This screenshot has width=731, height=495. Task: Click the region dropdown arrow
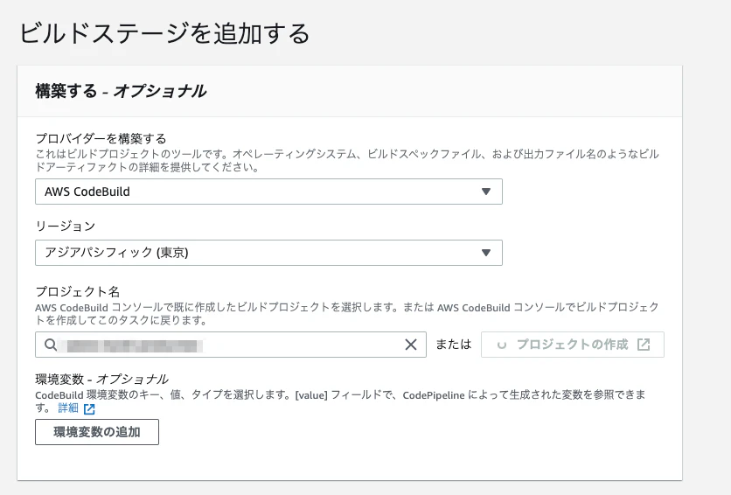[486, 253]
